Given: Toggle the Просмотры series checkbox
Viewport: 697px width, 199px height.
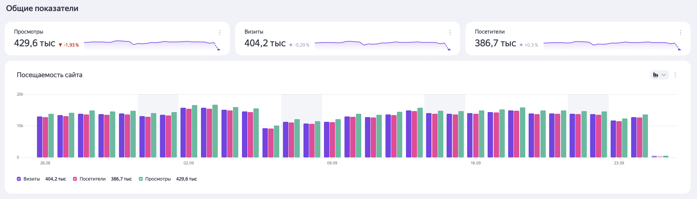Looking at the screenshot, I should pos(141,179).
